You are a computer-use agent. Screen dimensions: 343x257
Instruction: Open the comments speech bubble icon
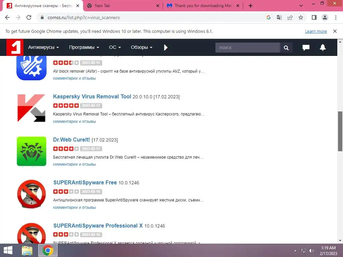click(x=306, y=48)
